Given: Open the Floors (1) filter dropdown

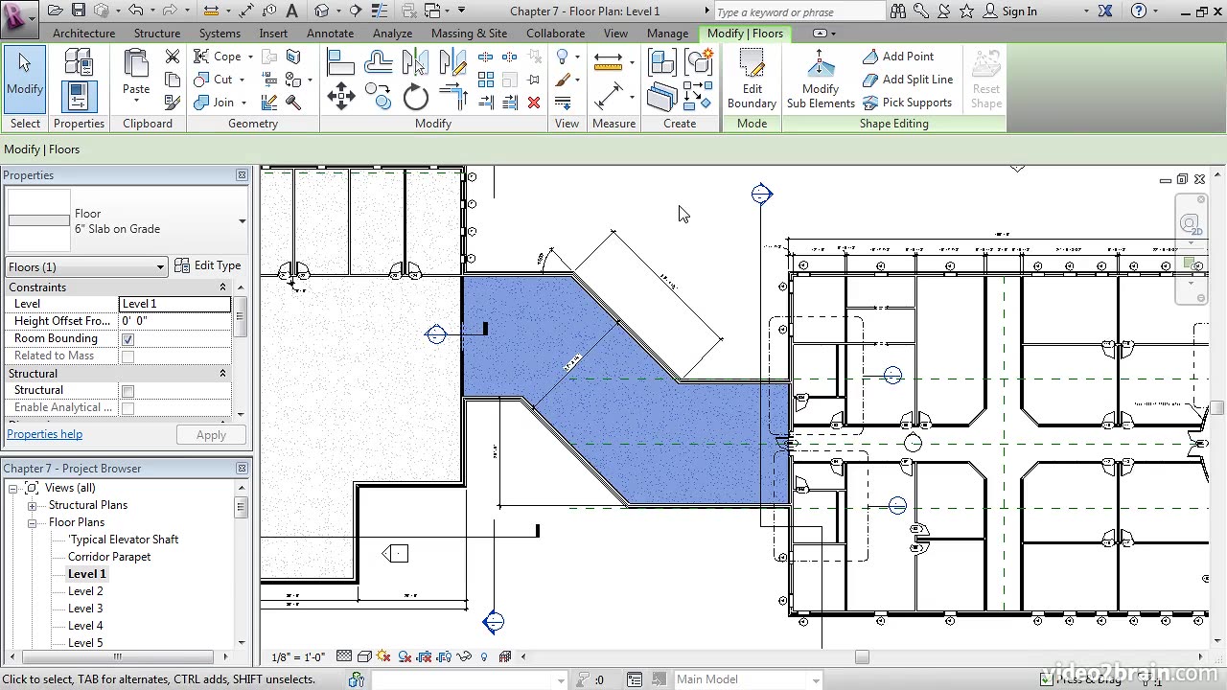Looking at the screenshot, I should [86, 266].
